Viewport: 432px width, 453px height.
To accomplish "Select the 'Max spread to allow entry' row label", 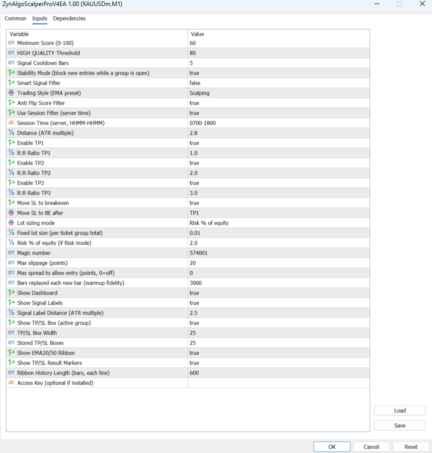I will [x=66, y=273].
